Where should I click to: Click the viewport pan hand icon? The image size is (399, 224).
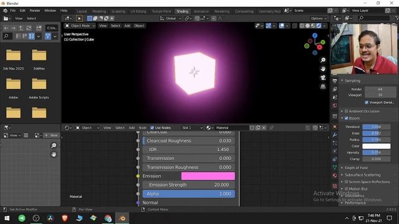(x=323, y=69)
